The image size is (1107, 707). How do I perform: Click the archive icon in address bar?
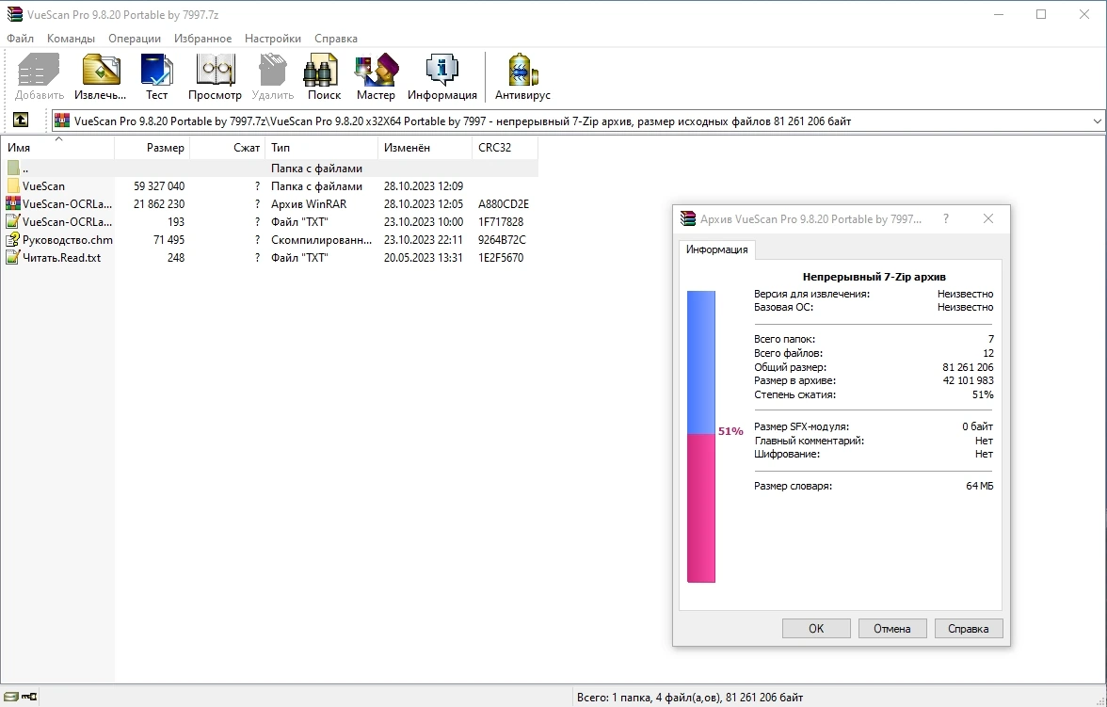point(63,121)
